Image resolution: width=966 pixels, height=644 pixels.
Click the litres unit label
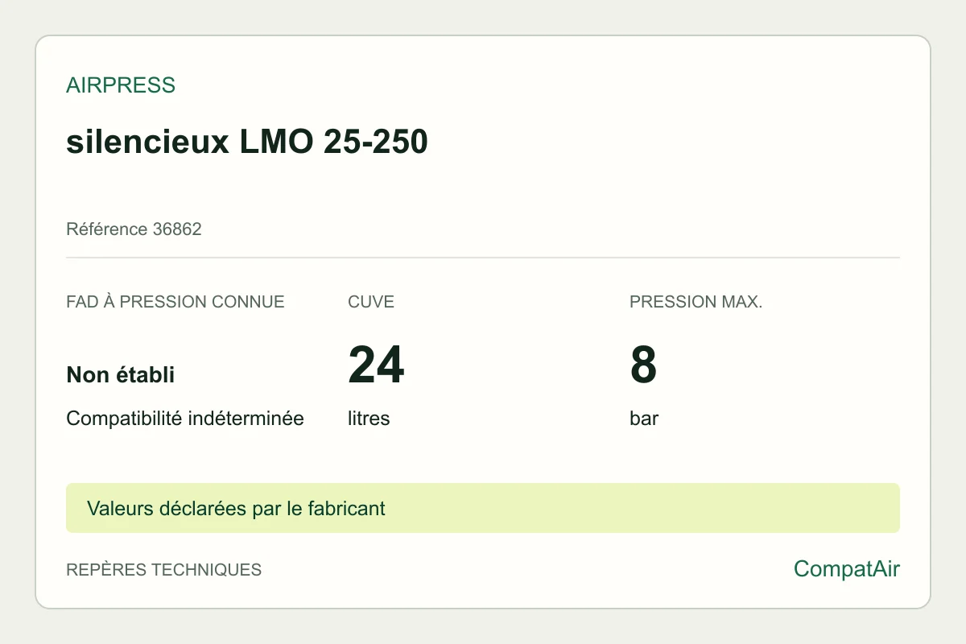369,419
